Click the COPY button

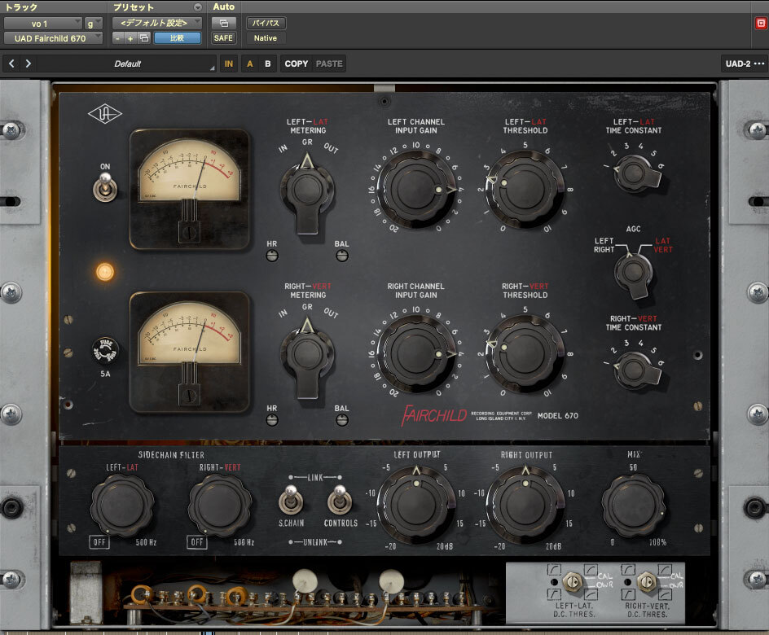(297, 63)
